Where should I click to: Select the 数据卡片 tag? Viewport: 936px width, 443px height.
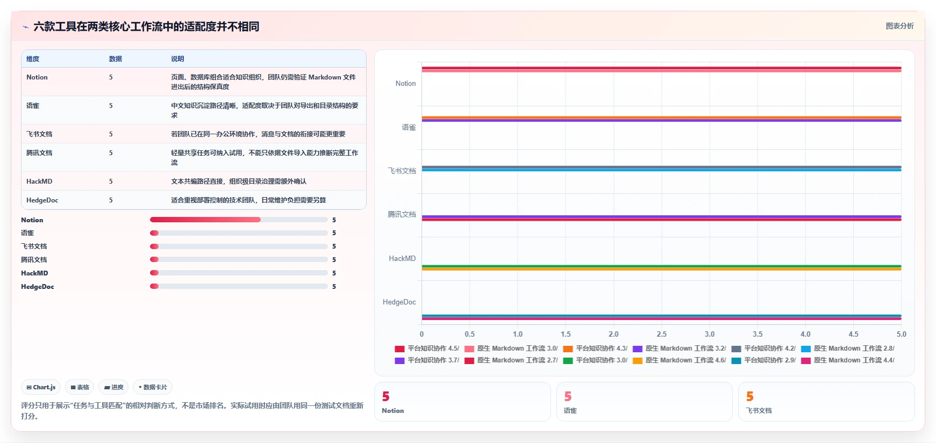tap(153, 387)
